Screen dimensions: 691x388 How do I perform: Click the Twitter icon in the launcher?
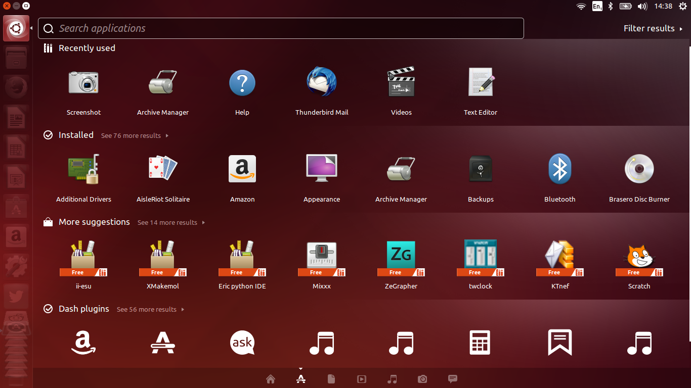(16, 295)
